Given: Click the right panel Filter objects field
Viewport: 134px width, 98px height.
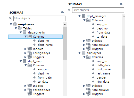Looking at the screenshot, I should coord(98,10).
